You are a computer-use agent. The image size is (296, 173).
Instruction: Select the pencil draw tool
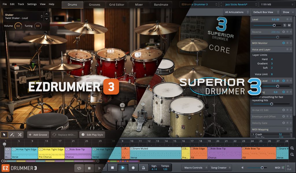12,135
